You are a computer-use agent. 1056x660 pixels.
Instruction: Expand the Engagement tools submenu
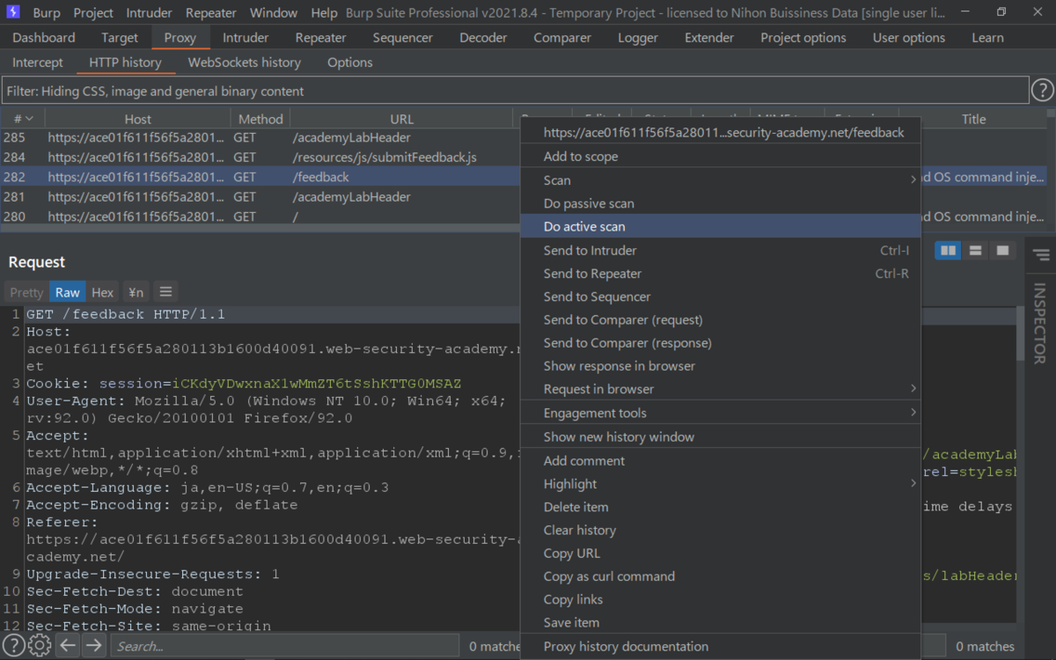point(720,413)
